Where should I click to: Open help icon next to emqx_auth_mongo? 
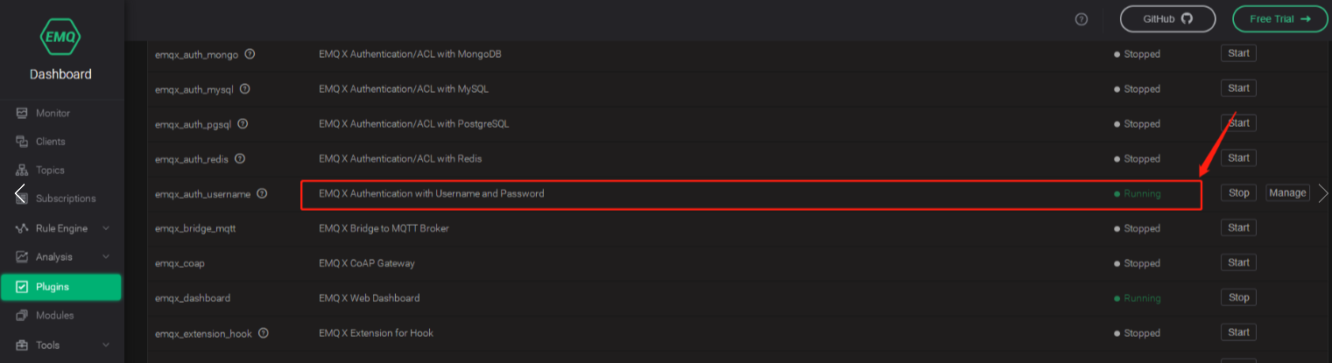tap(250, 54)
